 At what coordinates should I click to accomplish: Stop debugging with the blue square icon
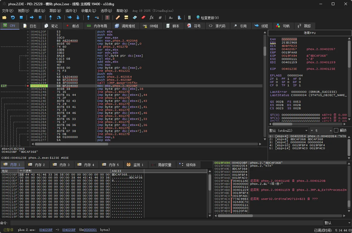[x=21, y=18]
